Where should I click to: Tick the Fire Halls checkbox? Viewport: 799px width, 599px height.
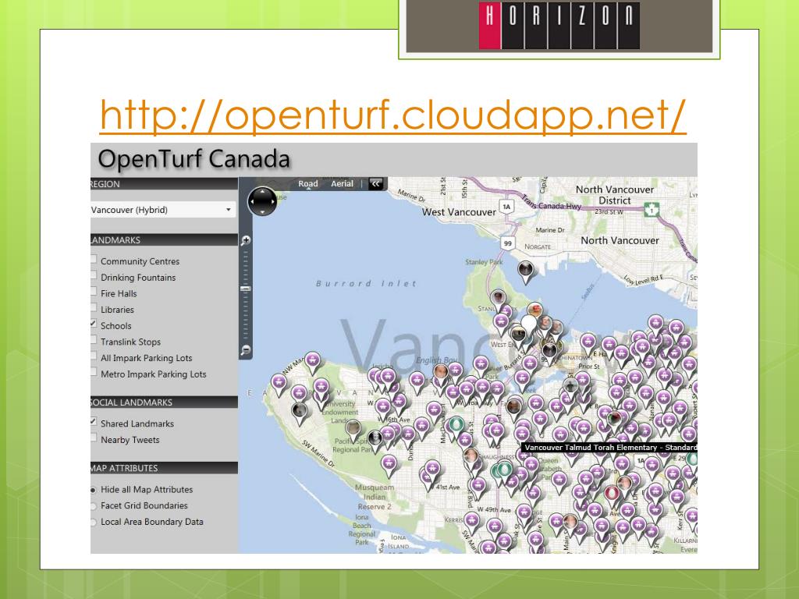tap(94, 292)
